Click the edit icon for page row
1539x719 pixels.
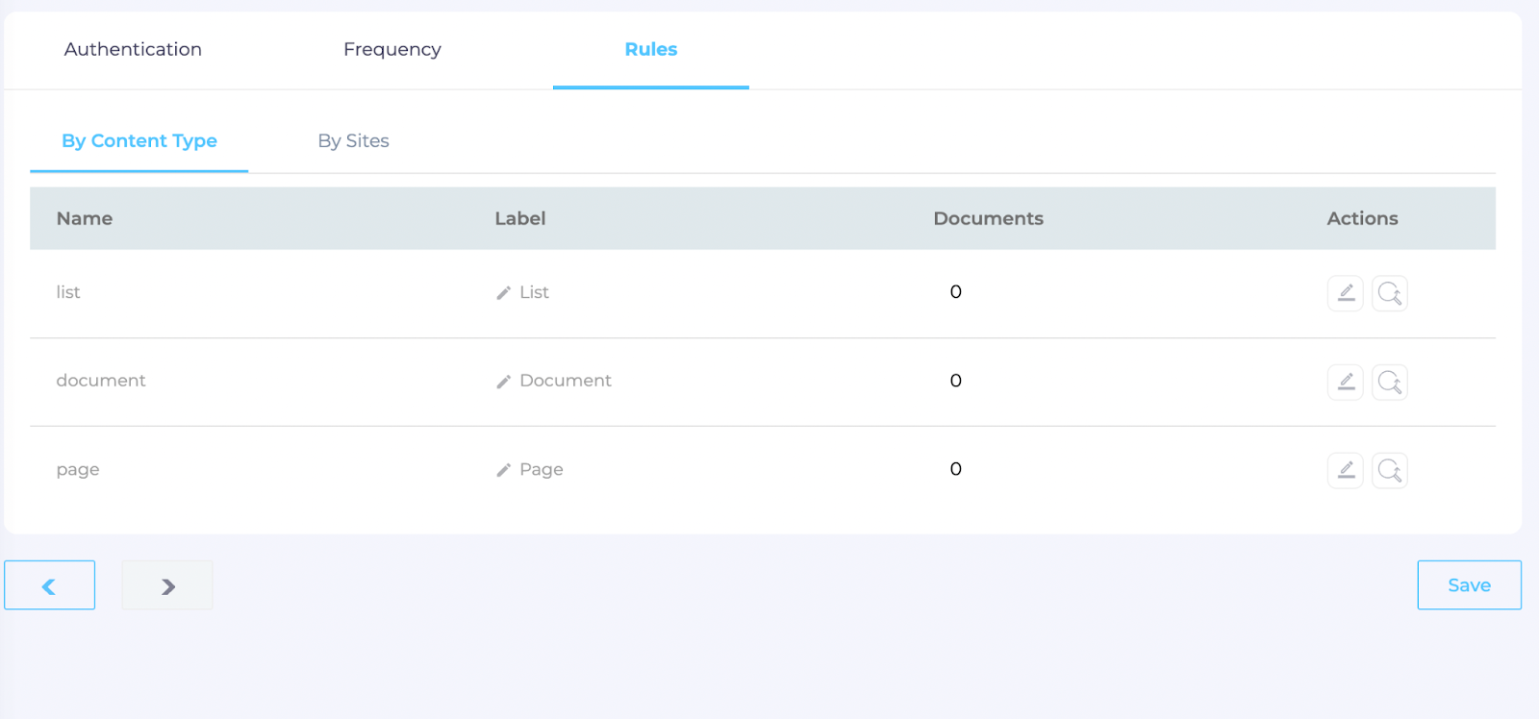[1345, 470]
